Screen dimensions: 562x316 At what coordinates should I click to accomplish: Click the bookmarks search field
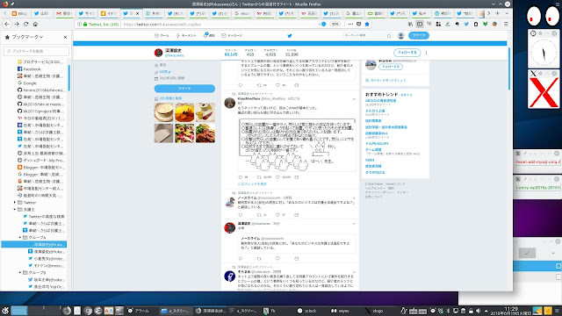pyautogui.click(x=36, y=51)
